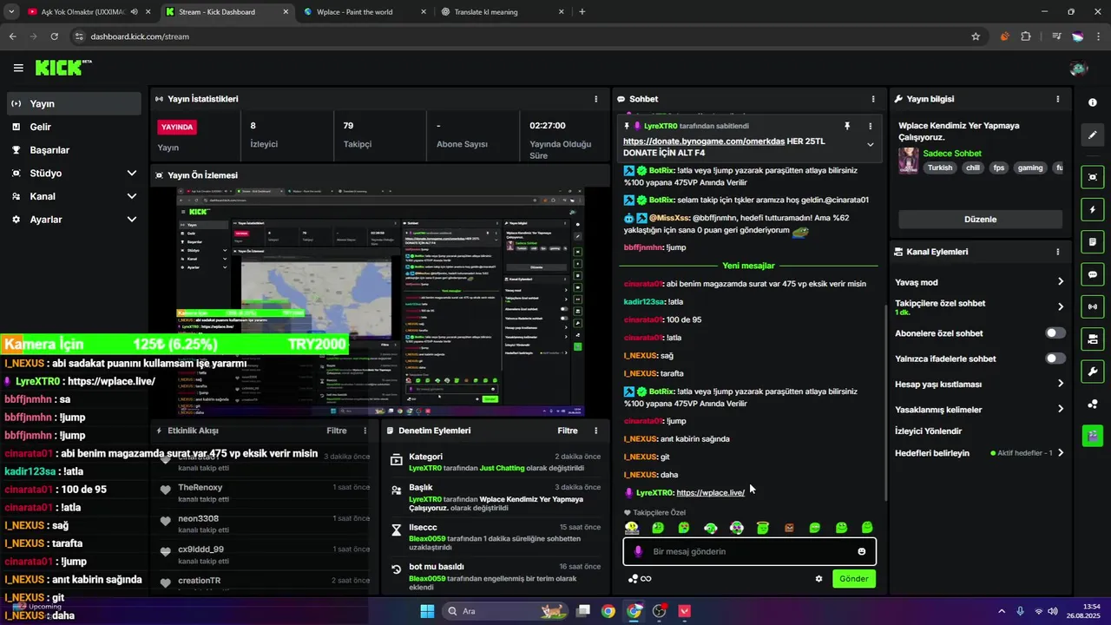
Task: Click the Kick logo
Action: (x=62, y=68)
